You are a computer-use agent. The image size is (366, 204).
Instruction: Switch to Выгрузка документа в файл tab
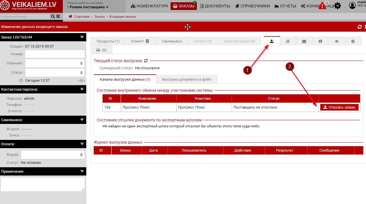[x=186, y=79]
